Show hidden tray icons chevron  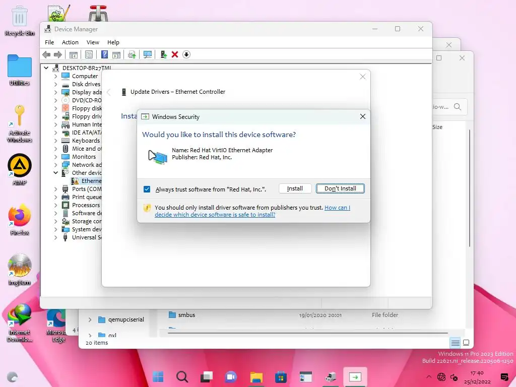pyautogui.click(x=428, y=377)
